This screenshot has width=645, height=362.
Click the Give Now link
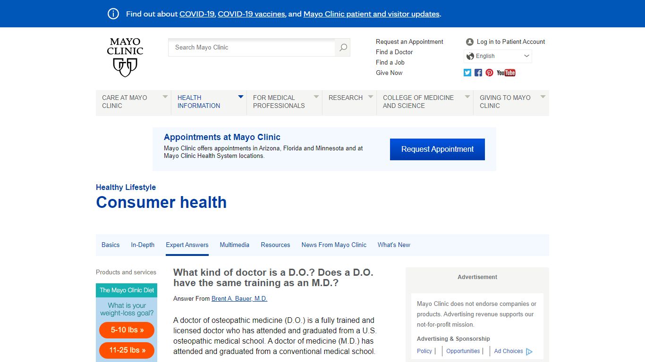[x=389, y=73]
